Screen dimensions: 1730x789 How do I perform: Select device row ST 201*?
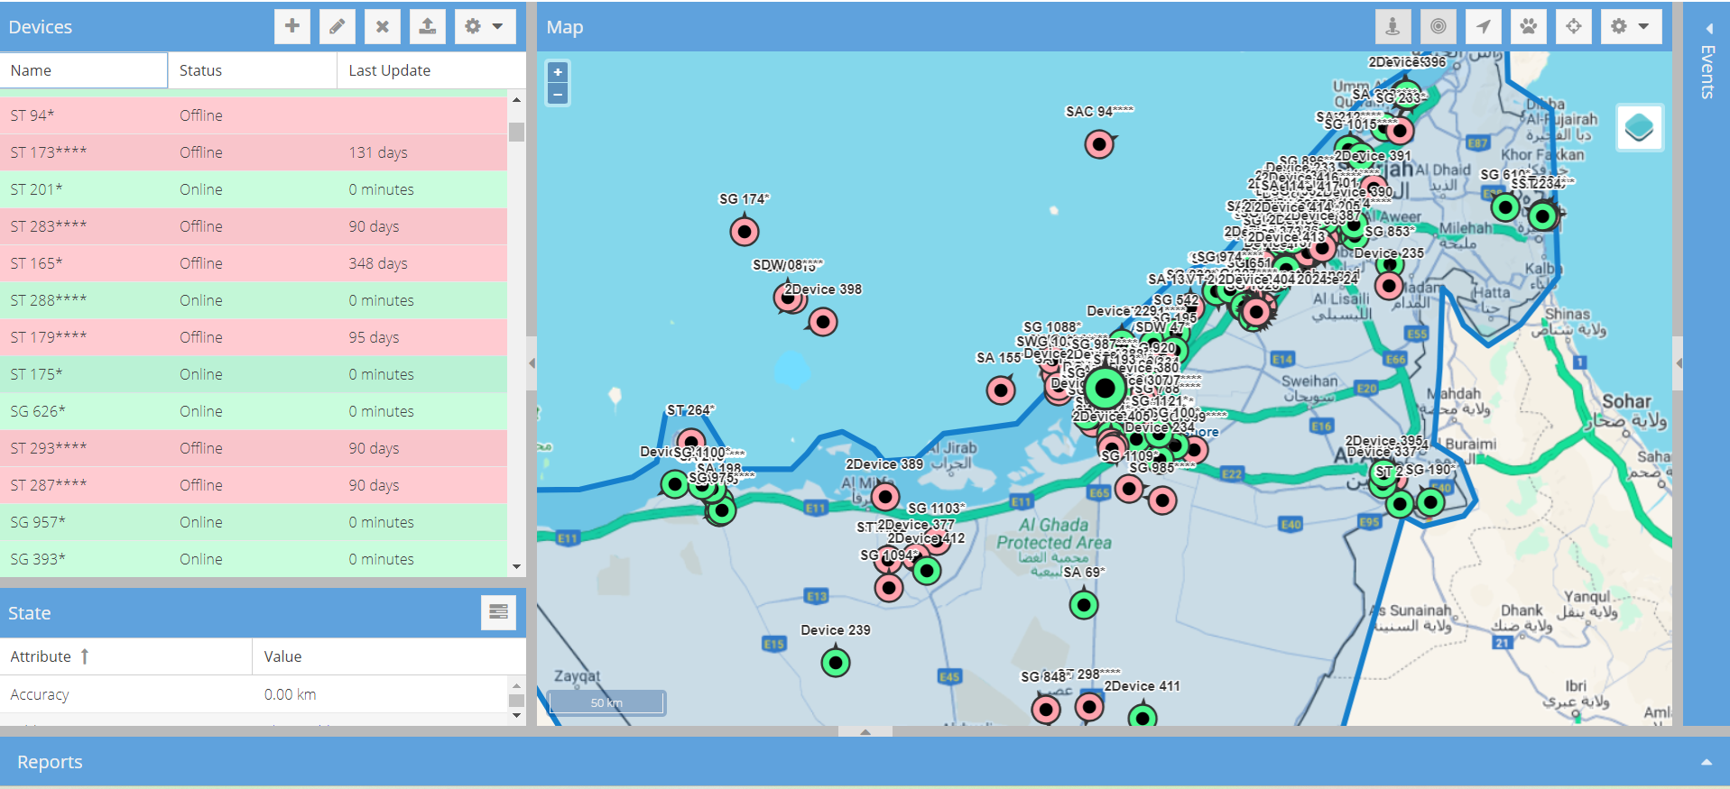[x=254, y=189]
